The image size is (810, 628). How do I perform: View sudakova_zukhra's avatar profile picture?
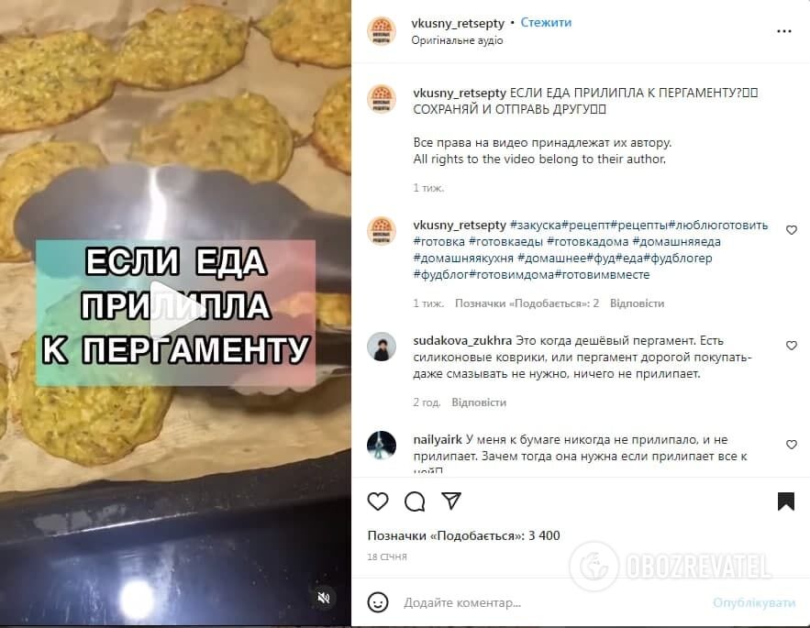[x=382, y=347]
